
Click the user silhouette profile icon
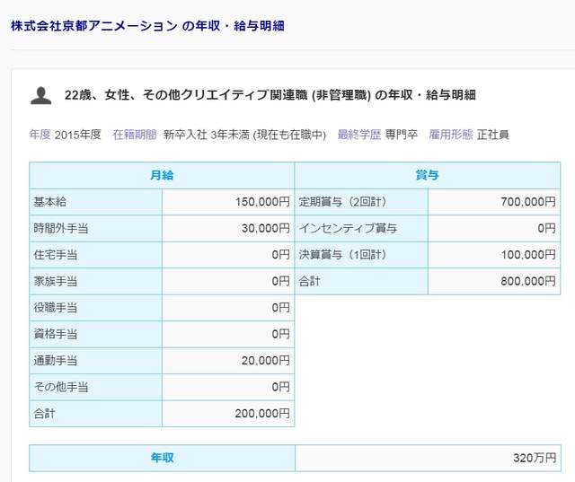40,95
